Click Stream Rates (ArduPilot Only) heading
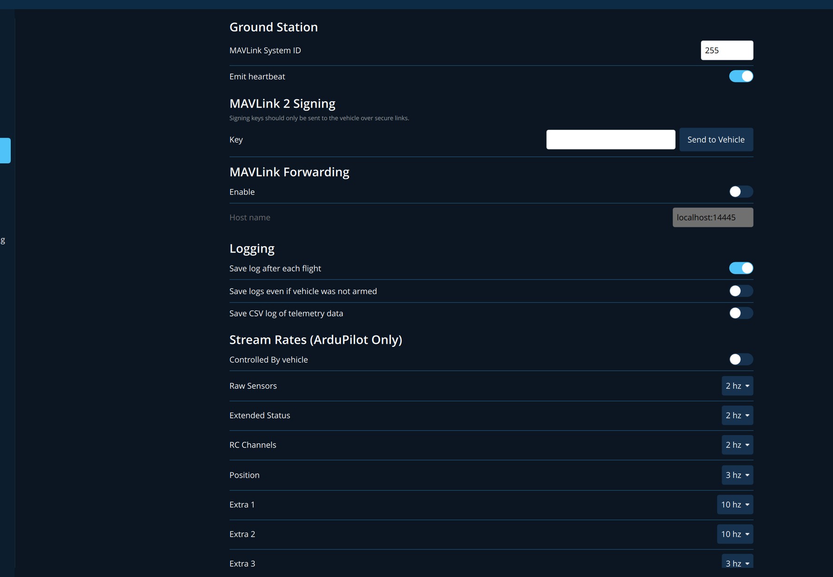The image size is (833, 577). pyautogui.click(x=316, y=340)
